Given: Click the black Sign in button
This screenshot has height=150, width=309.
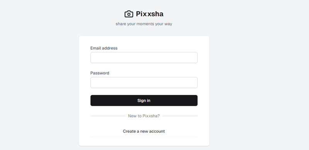Looking at the screenshot, I should [144, 100].
